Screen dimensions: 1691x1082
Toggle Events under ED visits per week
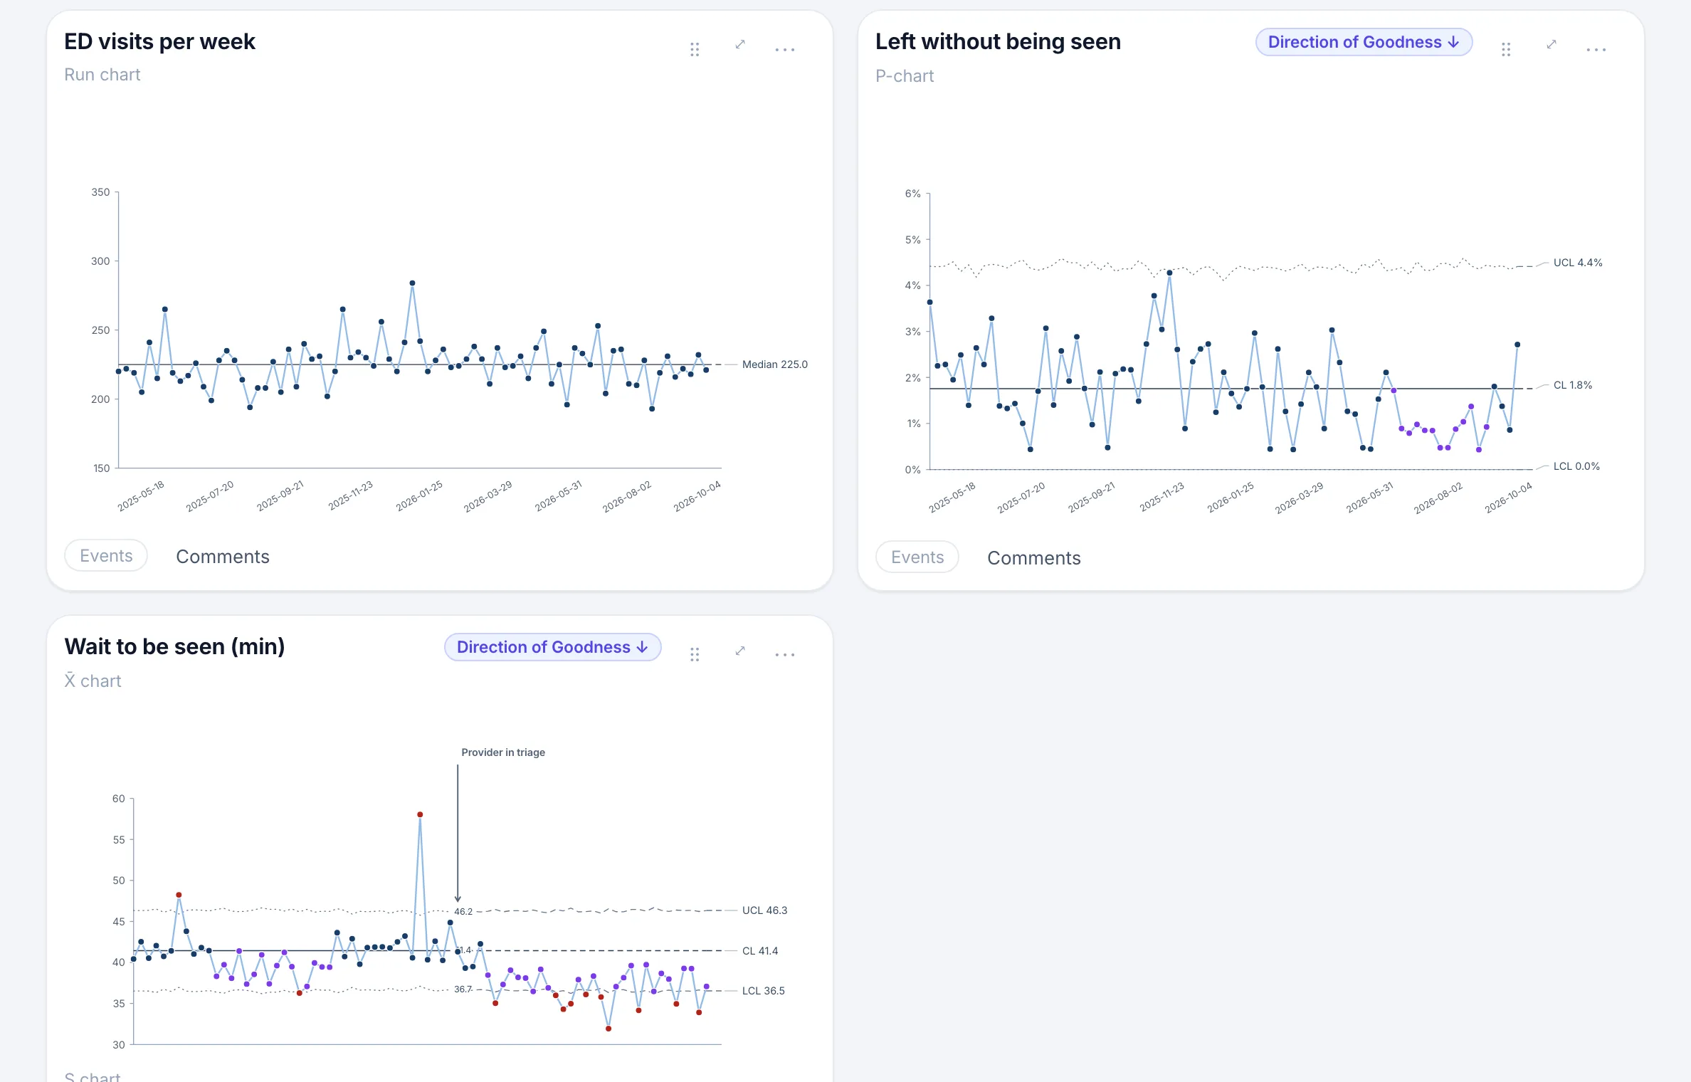click(x=106, y=556)
